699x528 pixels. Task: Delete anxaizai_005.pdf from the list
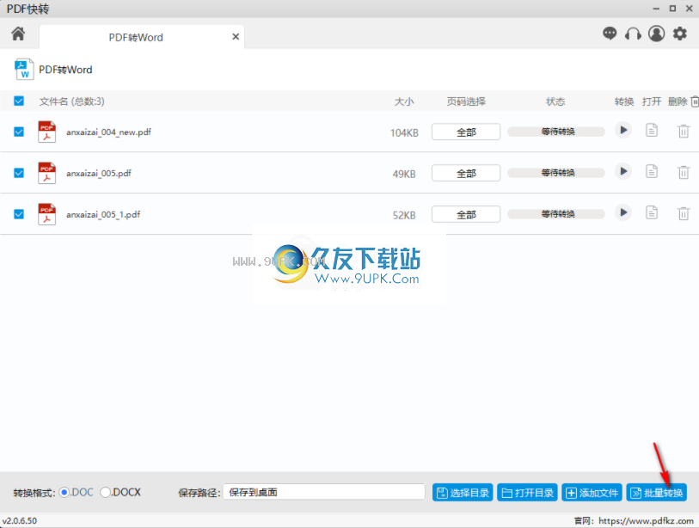point(684,172)
